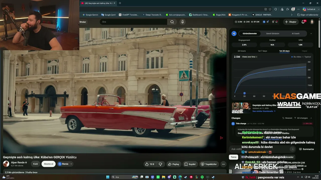Toggle the Typical legend series

click(x=307, y=57)
